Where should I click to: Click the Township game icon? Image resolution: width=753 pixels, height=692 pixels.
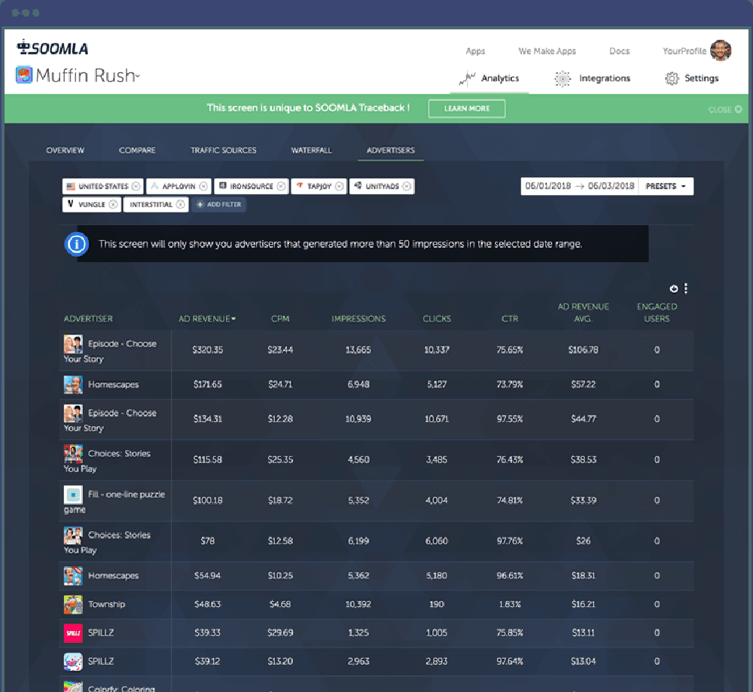pos(72,604)
